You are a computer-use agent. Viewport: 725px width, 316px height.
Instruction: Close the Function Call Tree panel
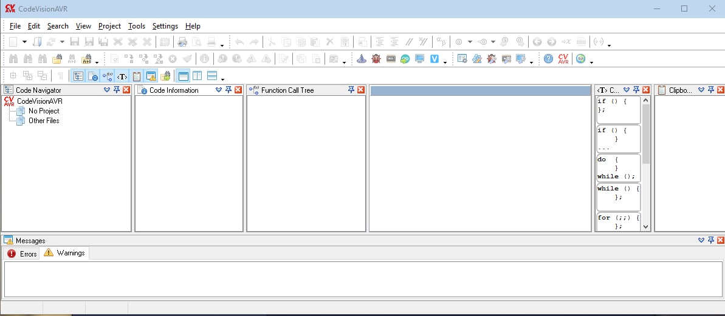click(361, 90)
